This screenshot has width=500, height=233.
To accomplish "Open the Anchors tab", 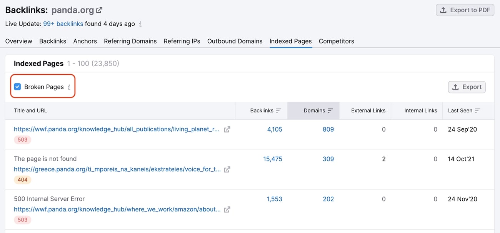I will click(x=85, y=41).
